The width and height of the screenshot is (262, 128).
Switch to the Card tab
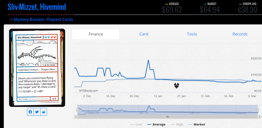coord(144,34)
